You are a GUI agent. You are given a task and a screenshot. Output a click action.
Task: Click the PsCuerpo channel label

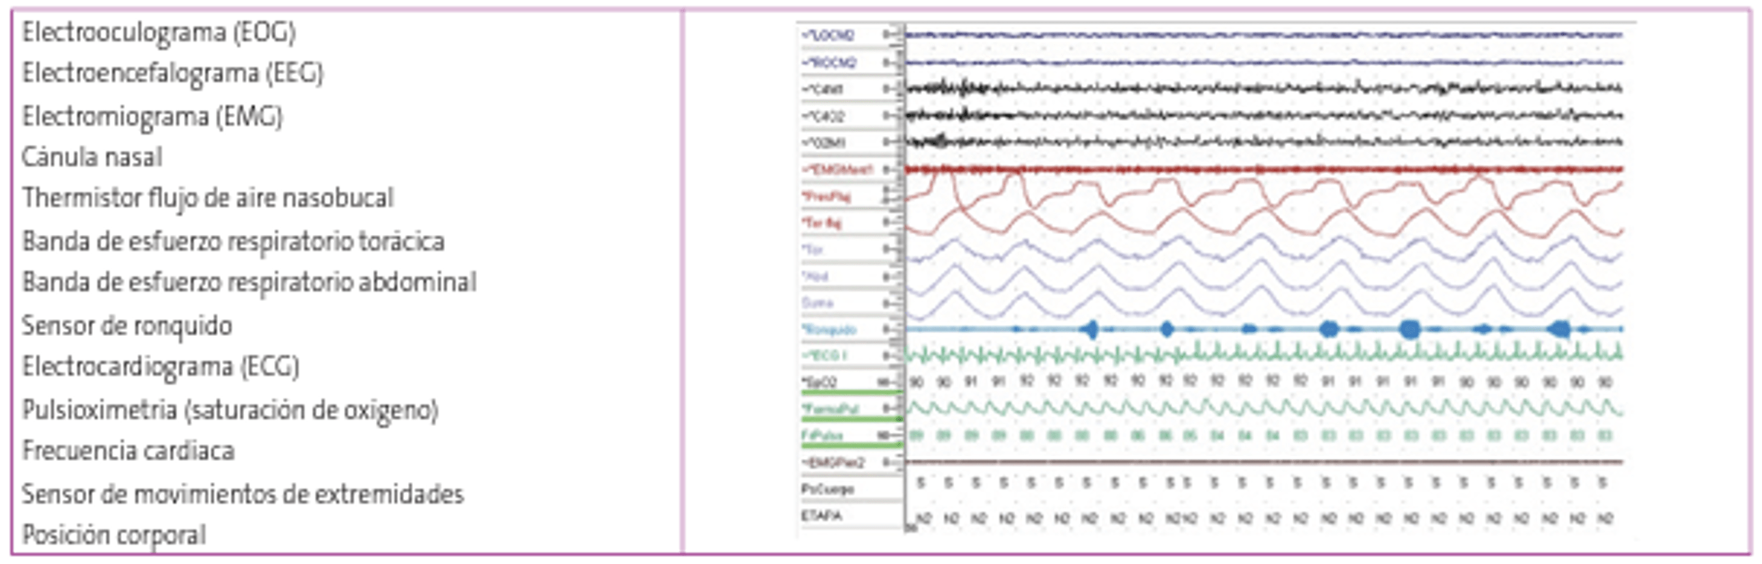pos(828,490)
